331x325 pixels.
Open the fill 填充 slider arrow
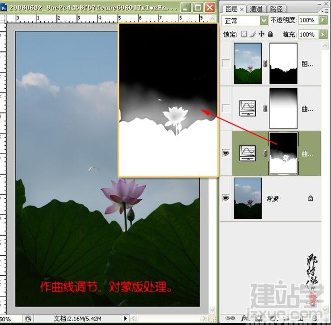323,34
